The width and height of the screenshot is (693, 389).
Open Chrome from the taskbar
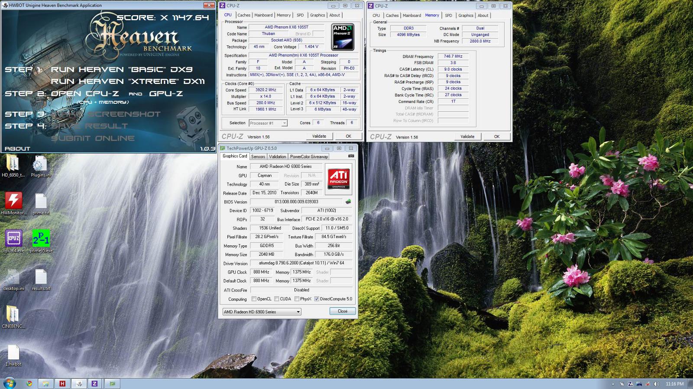[x=29, y=383]
